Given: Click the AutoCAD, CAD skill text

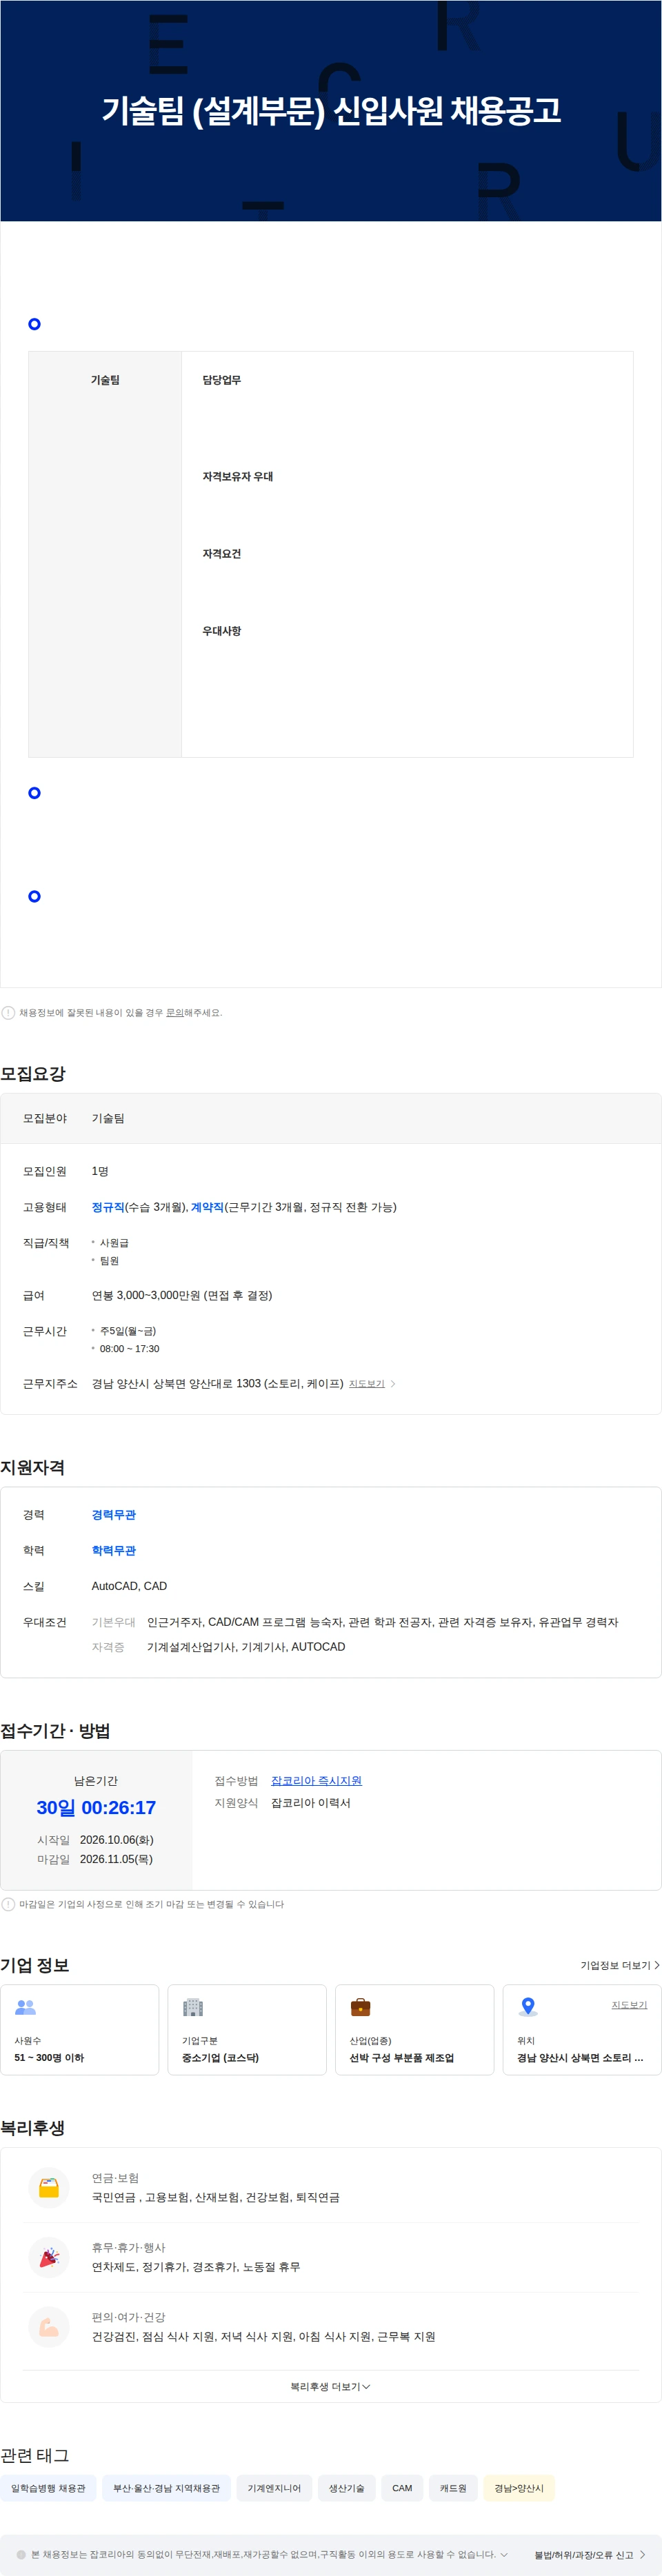Looking at the screenshot, I should pyautogui.click(x=129, y=1586).
